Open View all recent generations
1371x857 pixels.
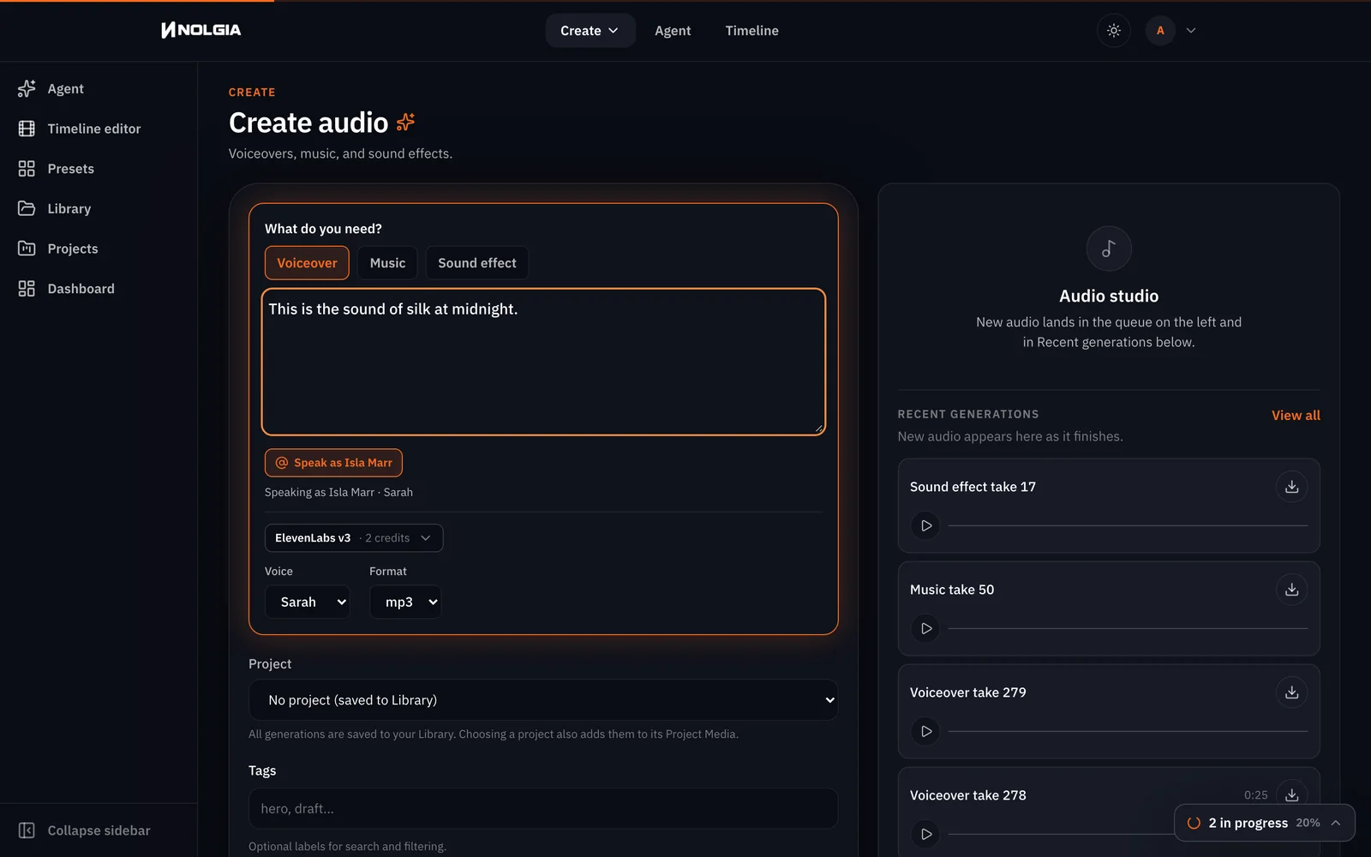coord(1296,415)
